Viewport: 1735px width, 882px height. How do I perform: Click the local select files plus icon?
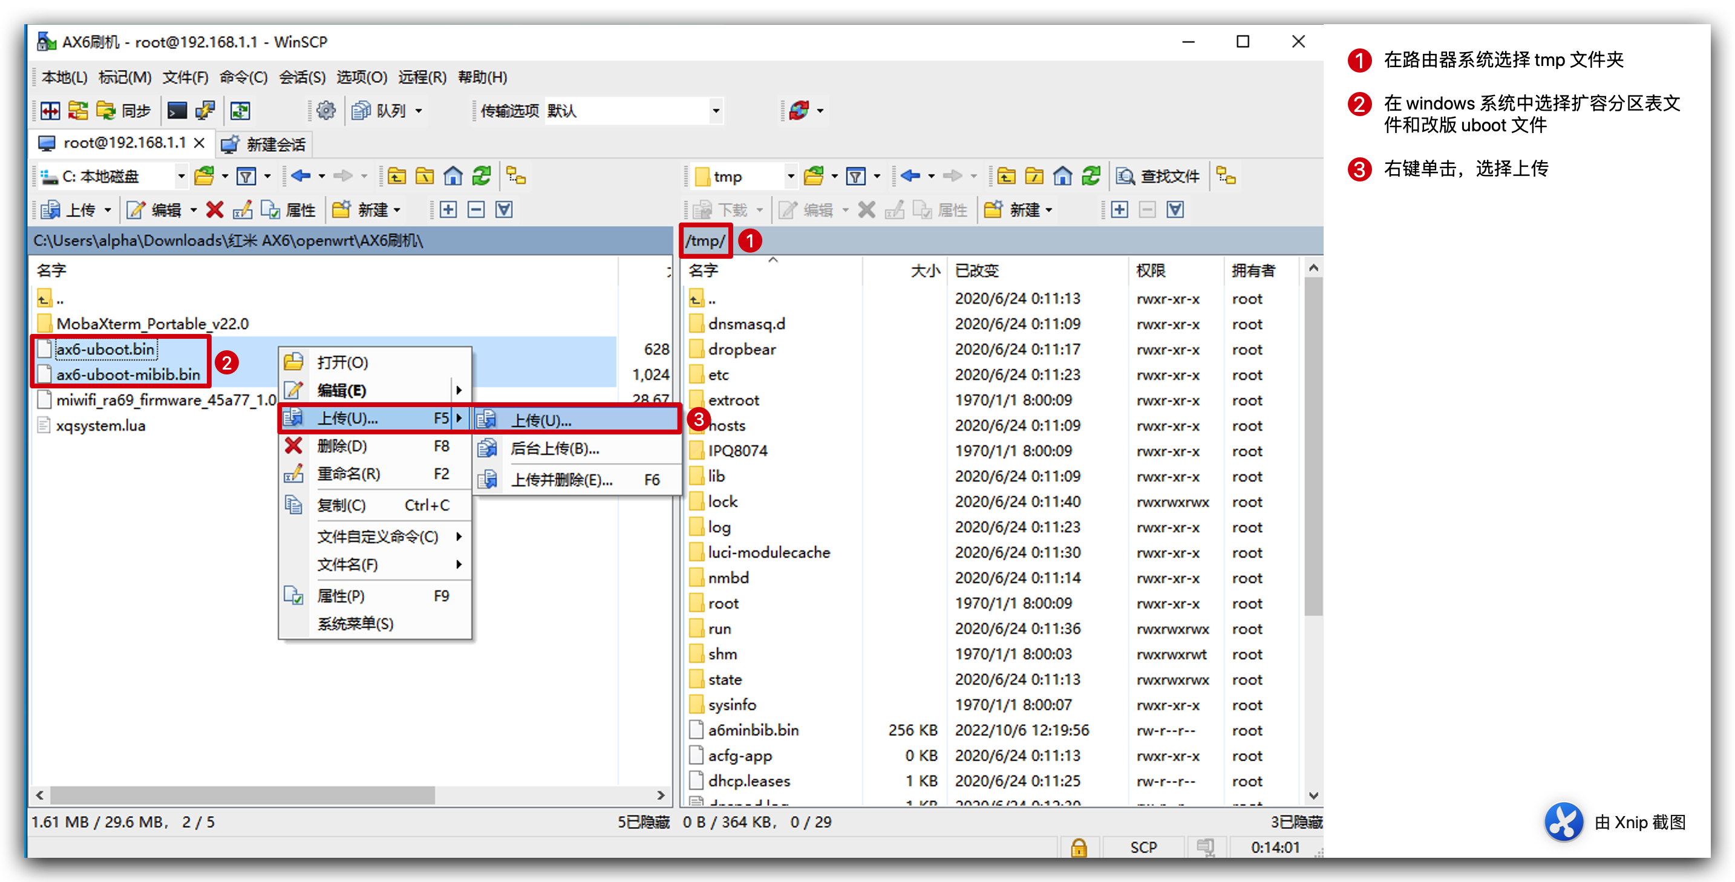point(448,210)
